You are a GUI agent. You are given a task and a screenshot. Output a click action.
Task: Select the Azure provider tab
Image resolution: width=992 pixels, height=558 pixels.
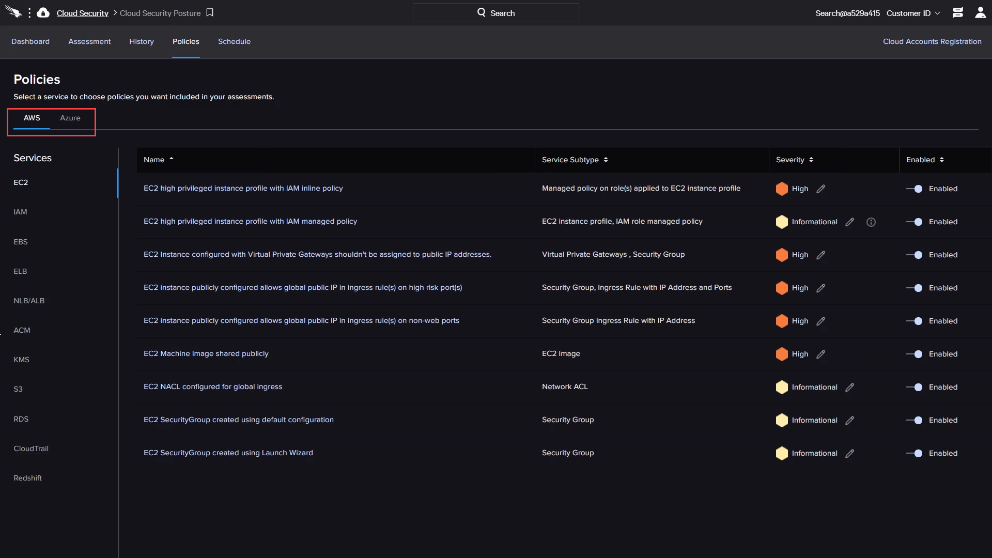[x=70, y=118]
